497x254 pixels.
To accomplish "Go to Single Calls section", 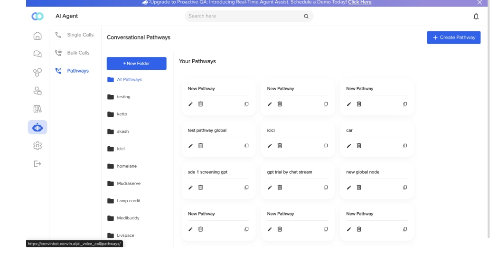I will click(x=75, y=35).
